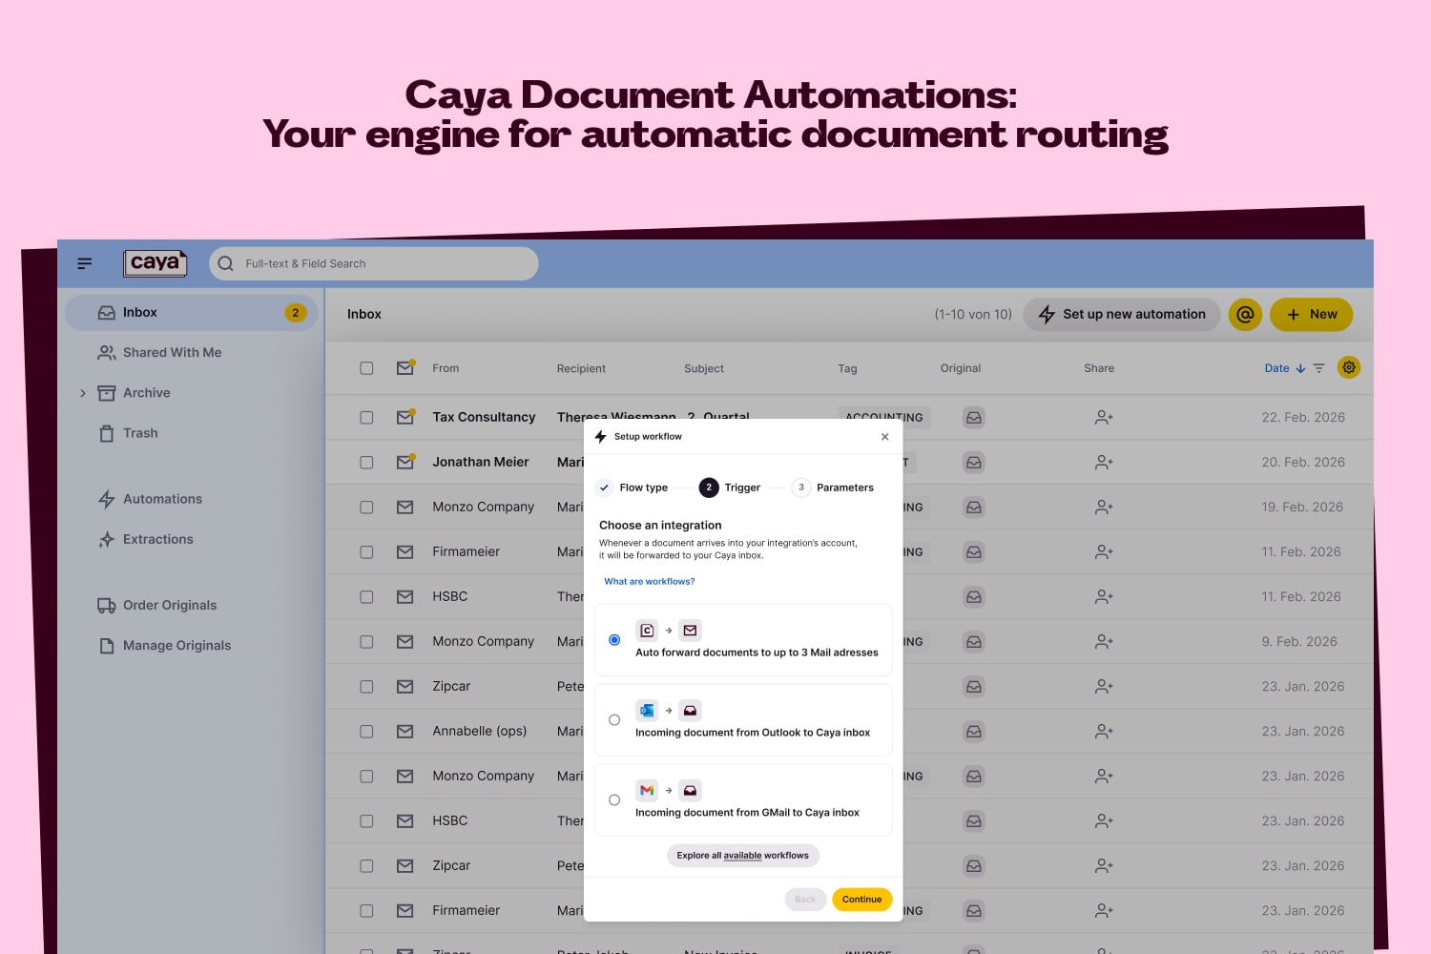The height and width of the screenshot is (954, 1431).
Task: Click the Back button in dialog
Action: click(x=805, y=900)
